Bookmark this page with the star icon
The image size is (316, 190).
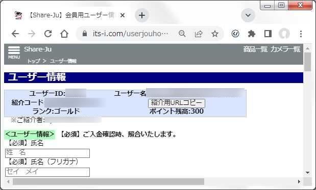(215, 34)
